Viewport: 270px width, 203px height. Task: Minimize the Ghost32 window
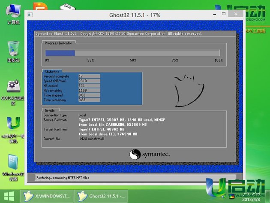(215, 15)
